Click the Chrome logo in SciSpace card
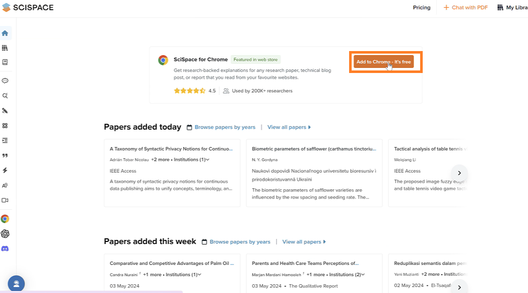The image size is (528, 293). 164,60
